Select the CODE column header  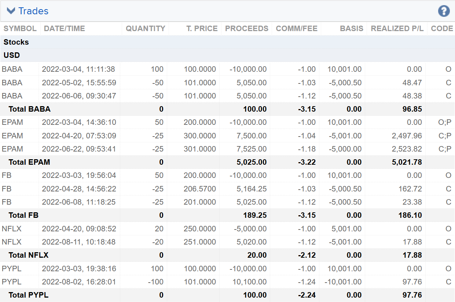442,29
